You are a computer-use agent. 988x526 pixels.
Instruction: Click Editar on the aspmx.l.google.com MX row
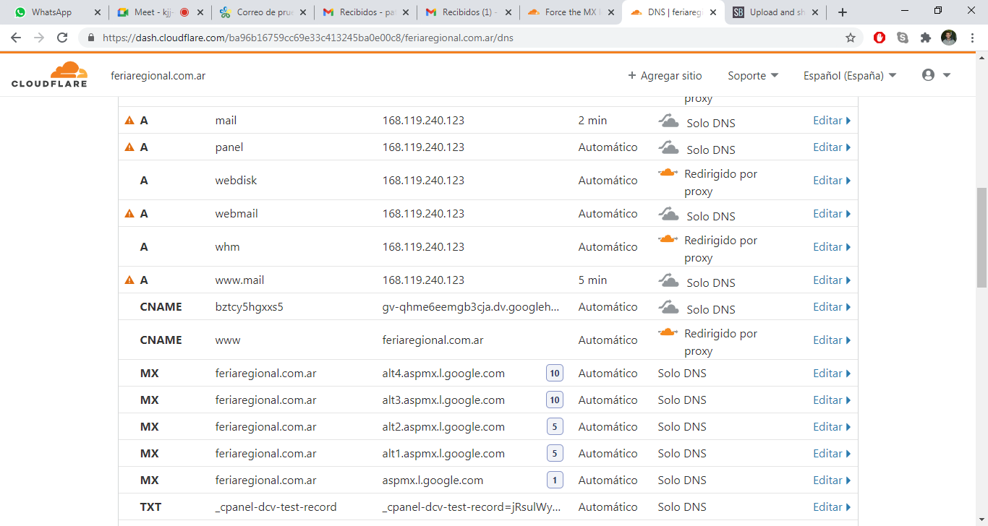[832, 480]
